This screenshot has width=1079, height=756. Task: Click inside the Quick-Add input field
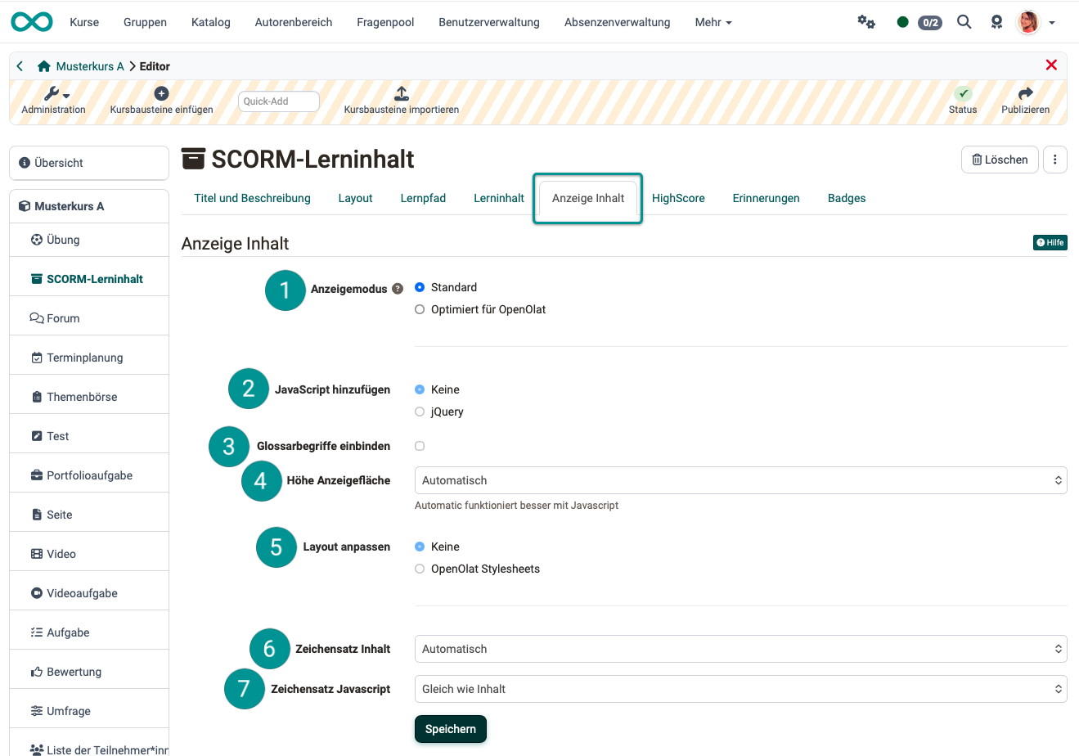pyautogui.click(x=278, y=101)
